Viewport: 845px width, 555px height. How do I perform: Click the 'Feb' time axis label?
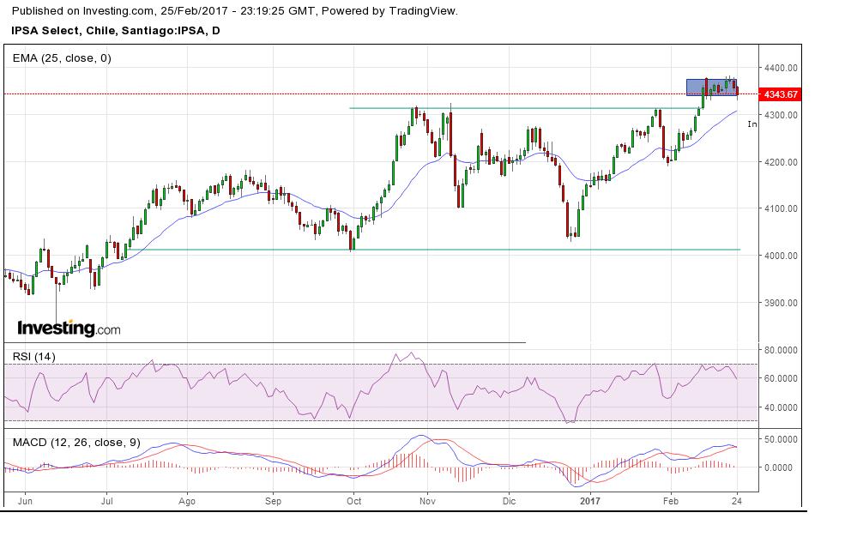[670, 501]
